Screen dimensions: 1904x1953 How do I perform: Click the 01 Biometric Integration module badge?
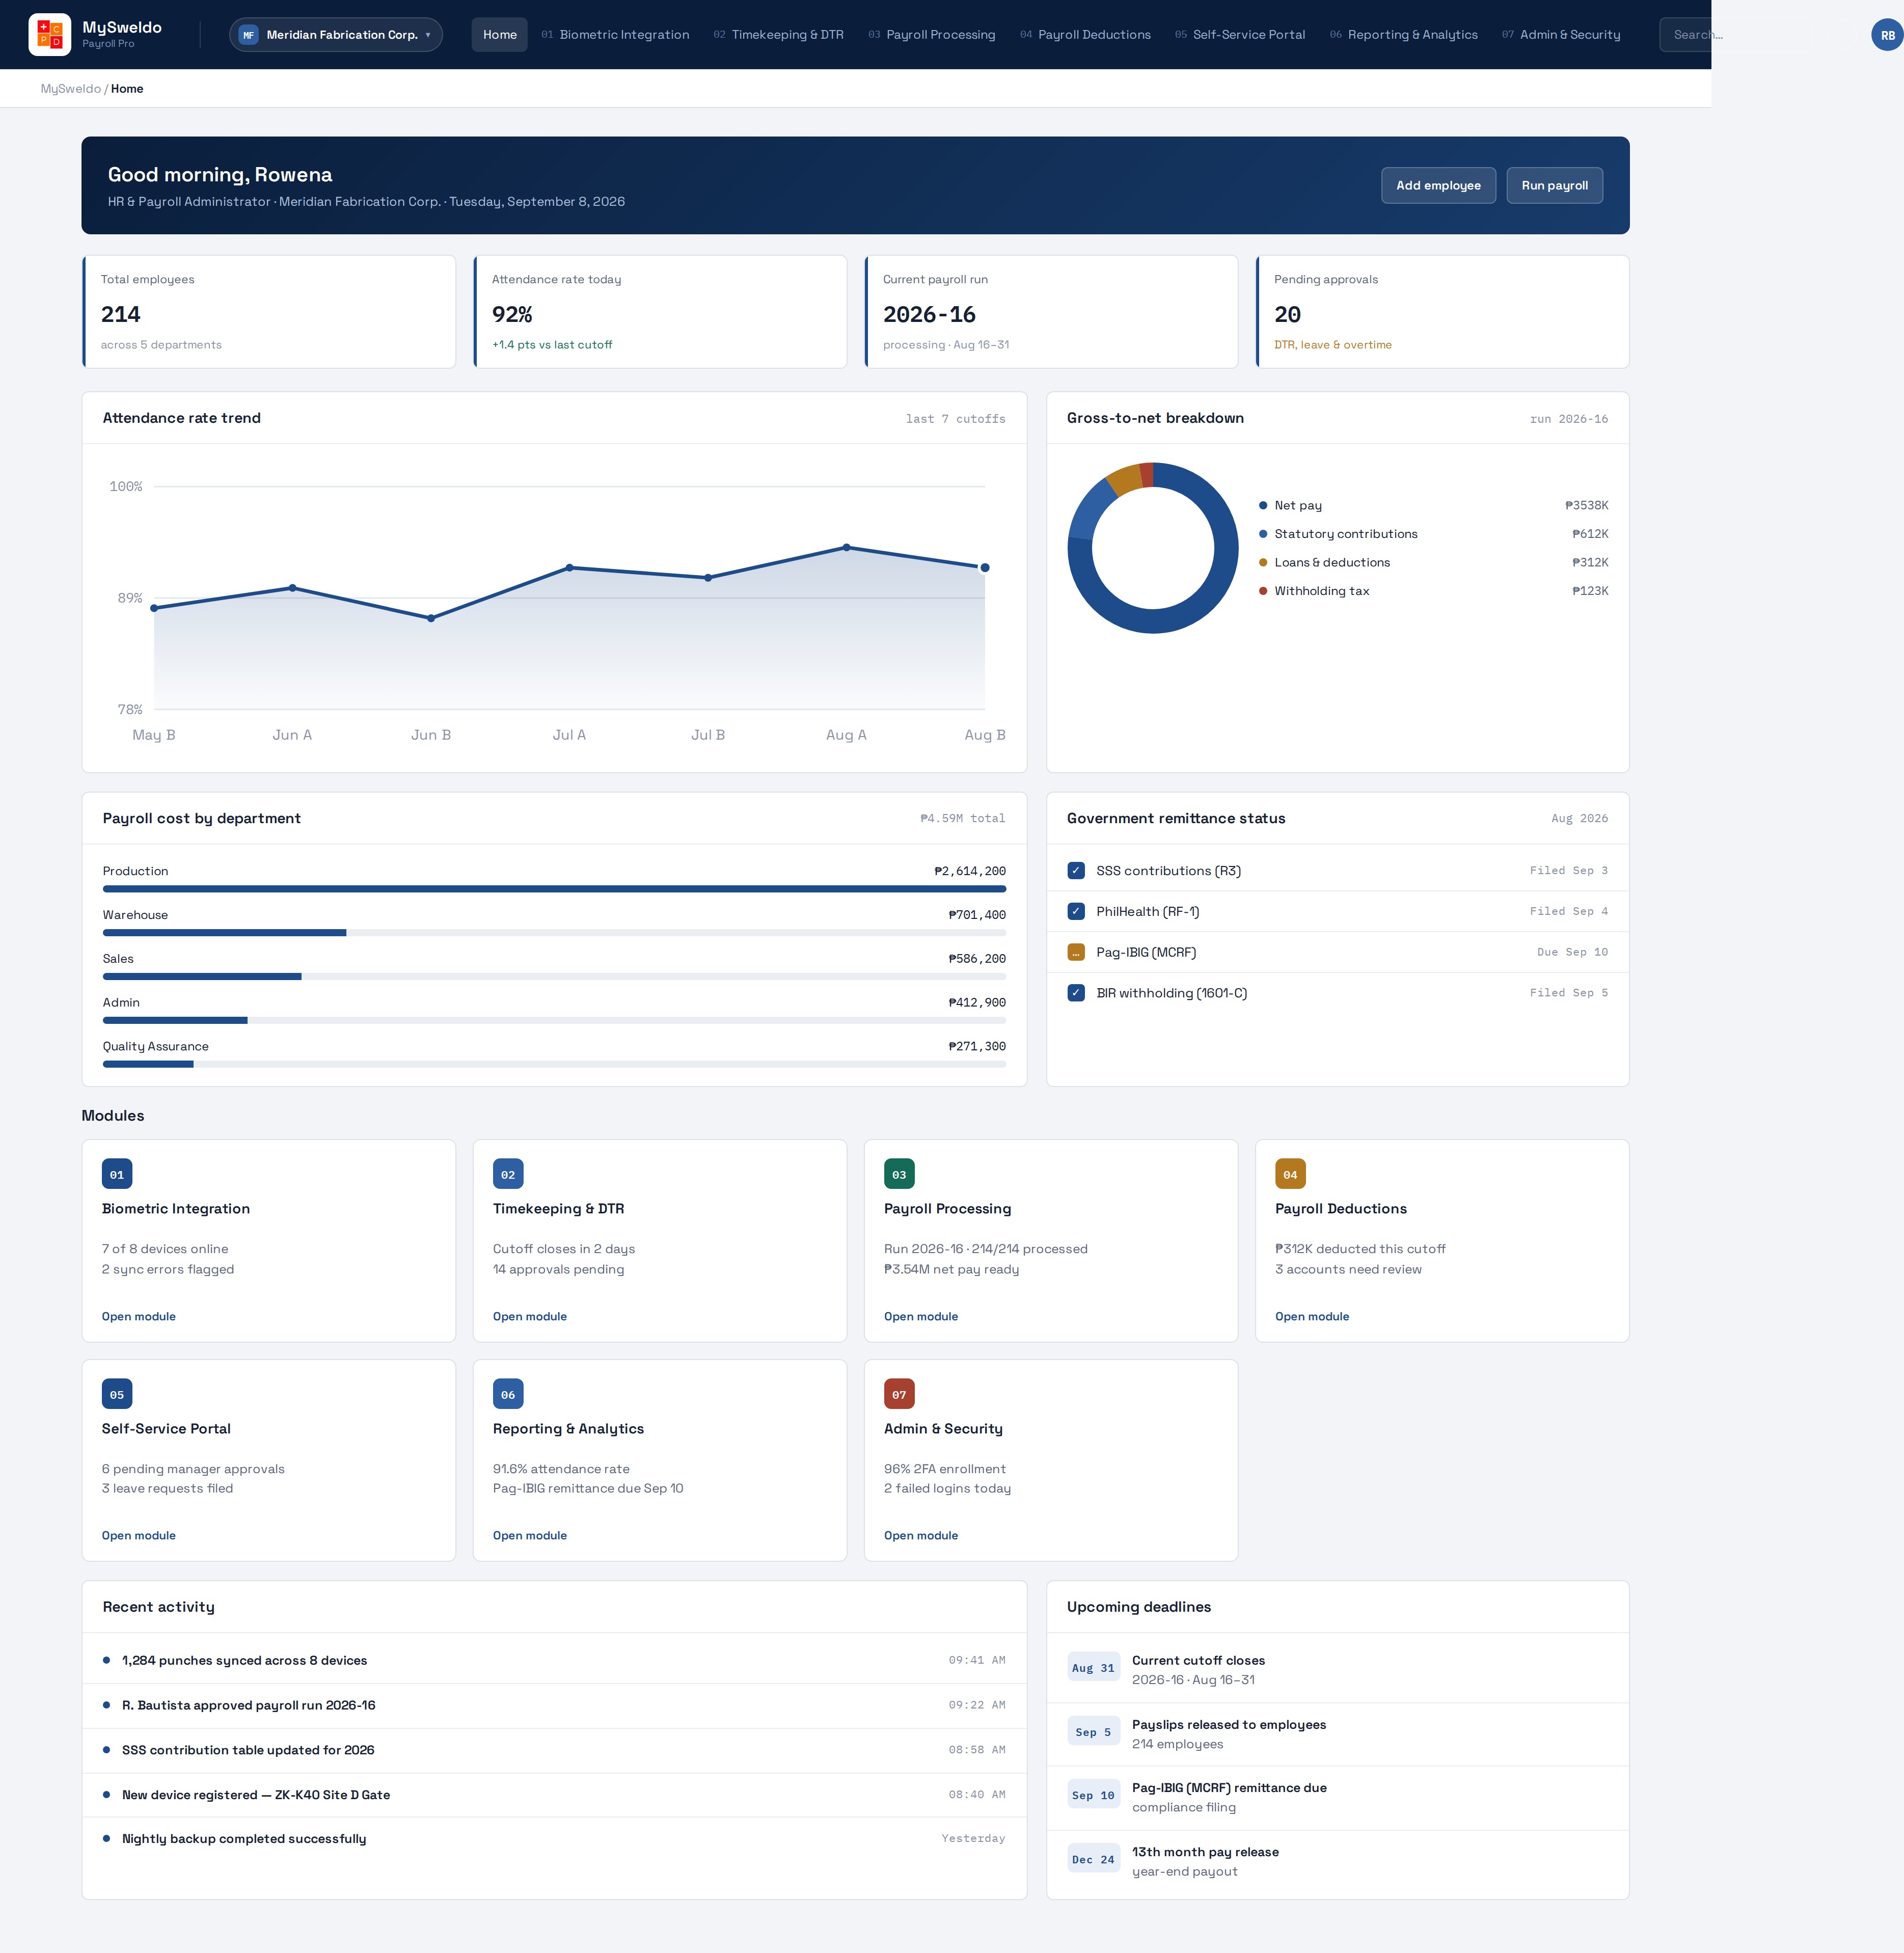coord(117,1174)
